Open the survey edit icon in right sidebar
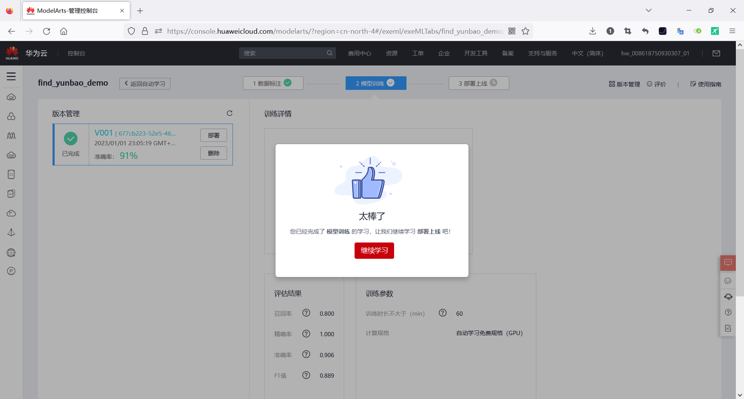Image resolution: width=744 pixels, height=399 pixels. (728, 328)
